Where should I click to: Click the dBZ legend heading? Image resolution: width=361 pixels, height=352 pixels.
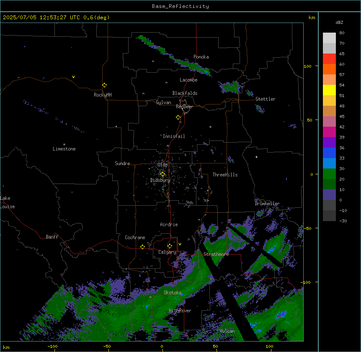pos(339,22)
